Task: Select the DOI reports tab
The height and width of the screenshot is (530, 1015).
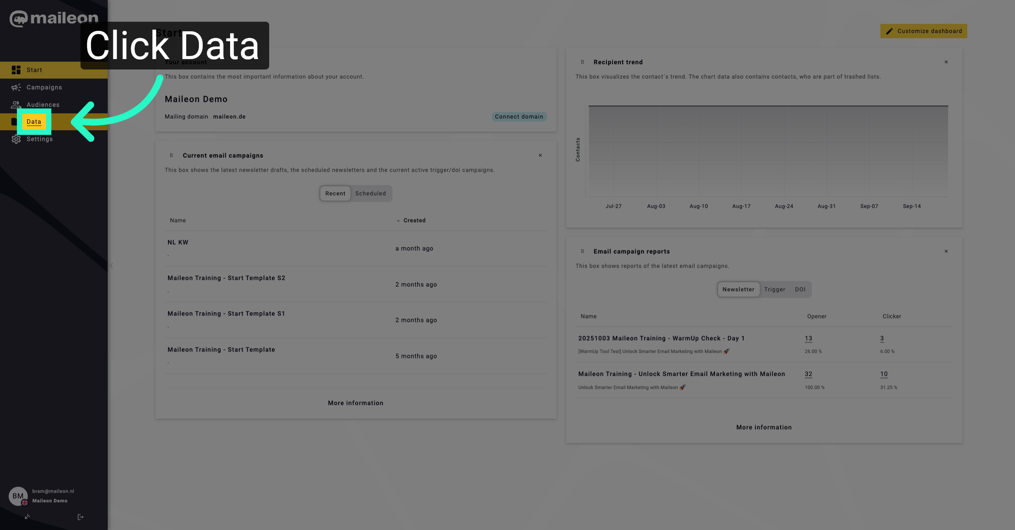Action: [x=800, y=290]
